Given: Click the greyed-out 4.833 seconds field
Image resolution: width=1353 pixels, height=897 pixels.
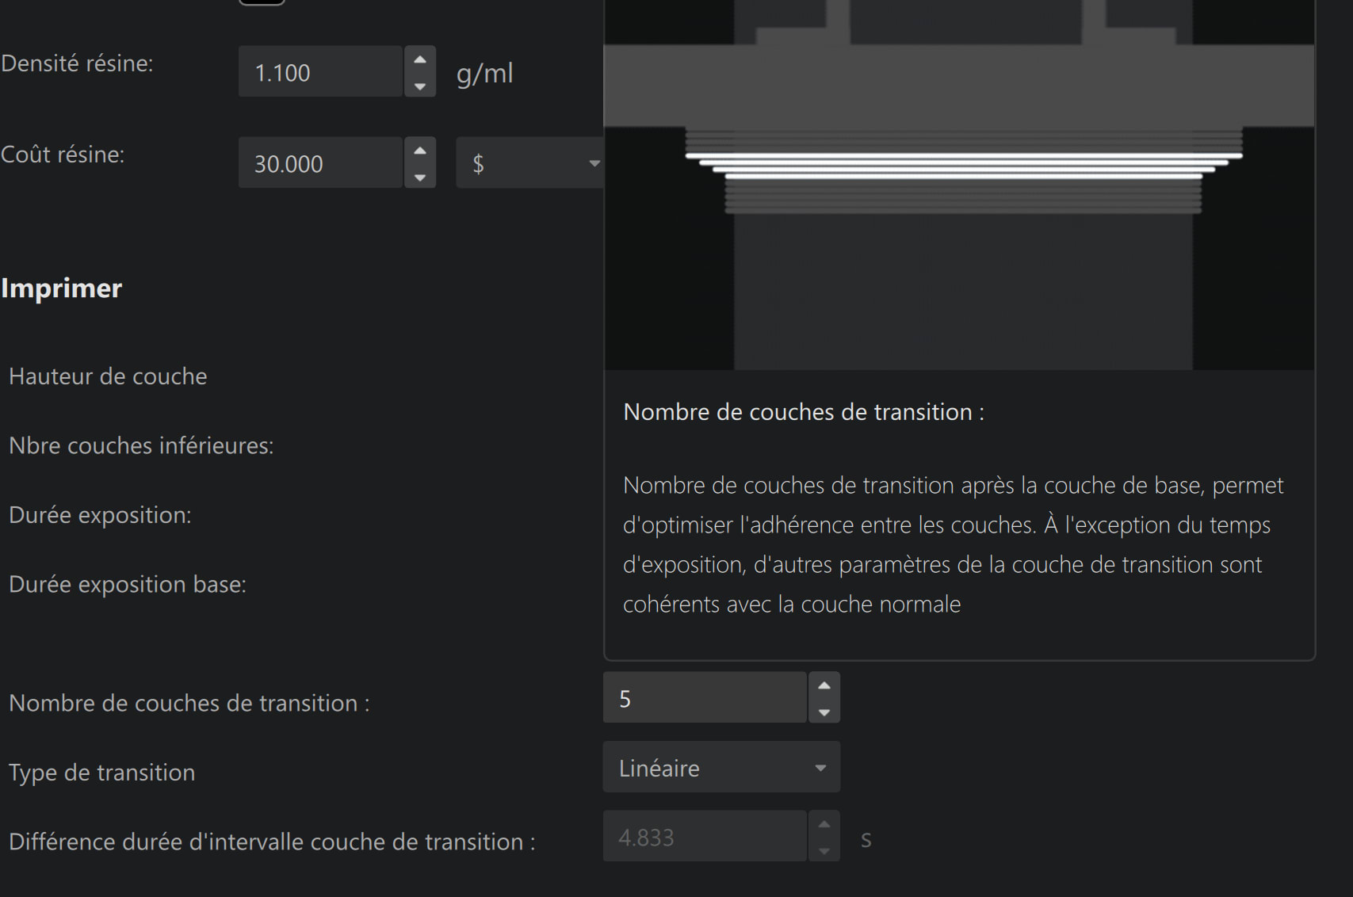Looking at the screenshot, I should pos(704,837).
